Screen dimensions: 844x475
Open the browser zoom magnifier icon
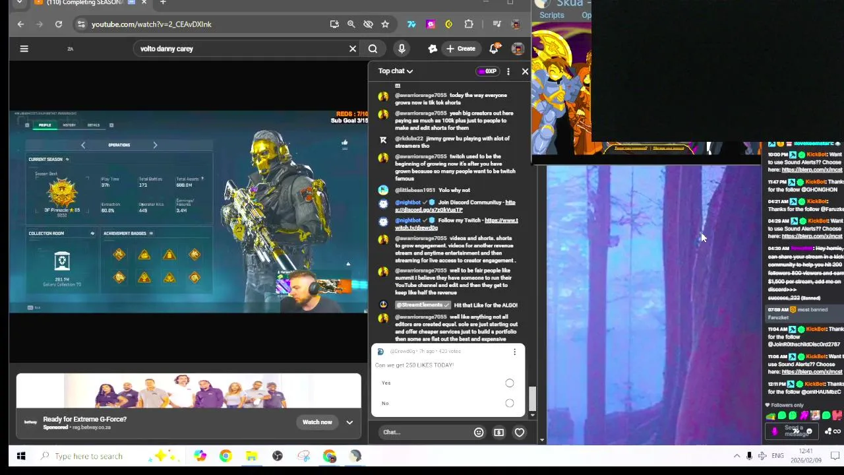coord(351,24)
